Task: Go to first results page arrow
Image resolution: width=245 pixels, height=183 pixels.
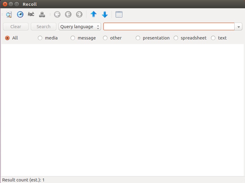Action: pos(57,14)
